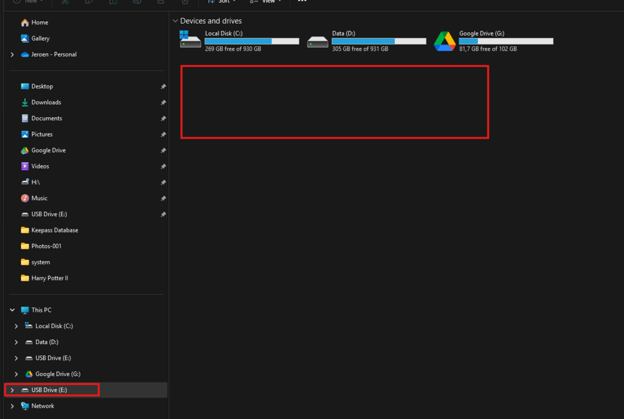Expand the highlighted USB Drive (E:) node

(12, 390)
